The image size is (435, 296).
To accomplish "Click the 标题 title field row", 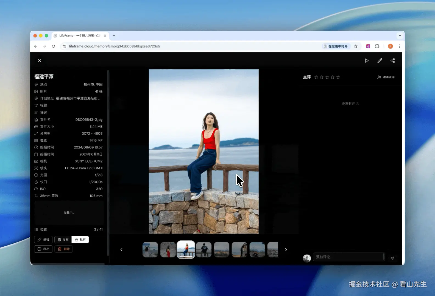I will (68, 106).
